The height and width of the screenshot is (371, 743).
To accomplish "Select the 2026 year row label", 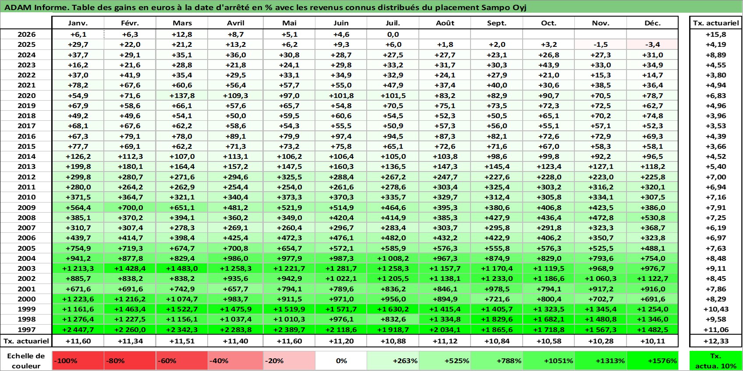I will point(26,34).
